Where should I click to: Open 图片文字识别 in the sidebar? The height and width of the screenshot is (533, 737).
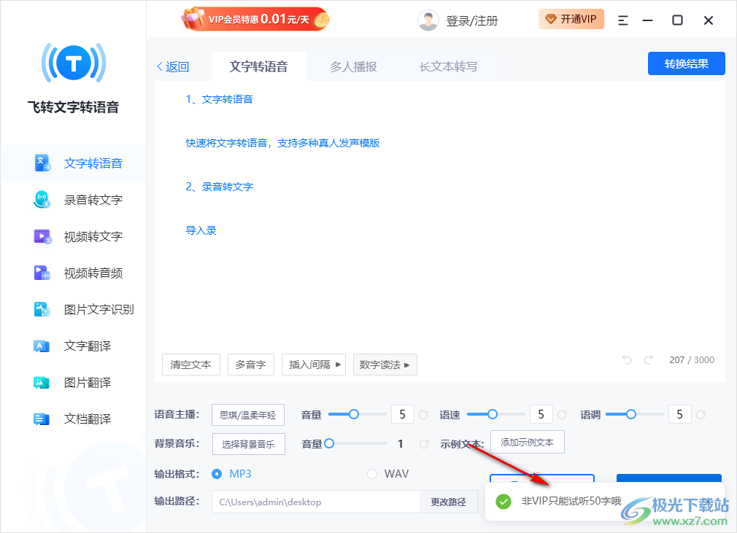73,309
